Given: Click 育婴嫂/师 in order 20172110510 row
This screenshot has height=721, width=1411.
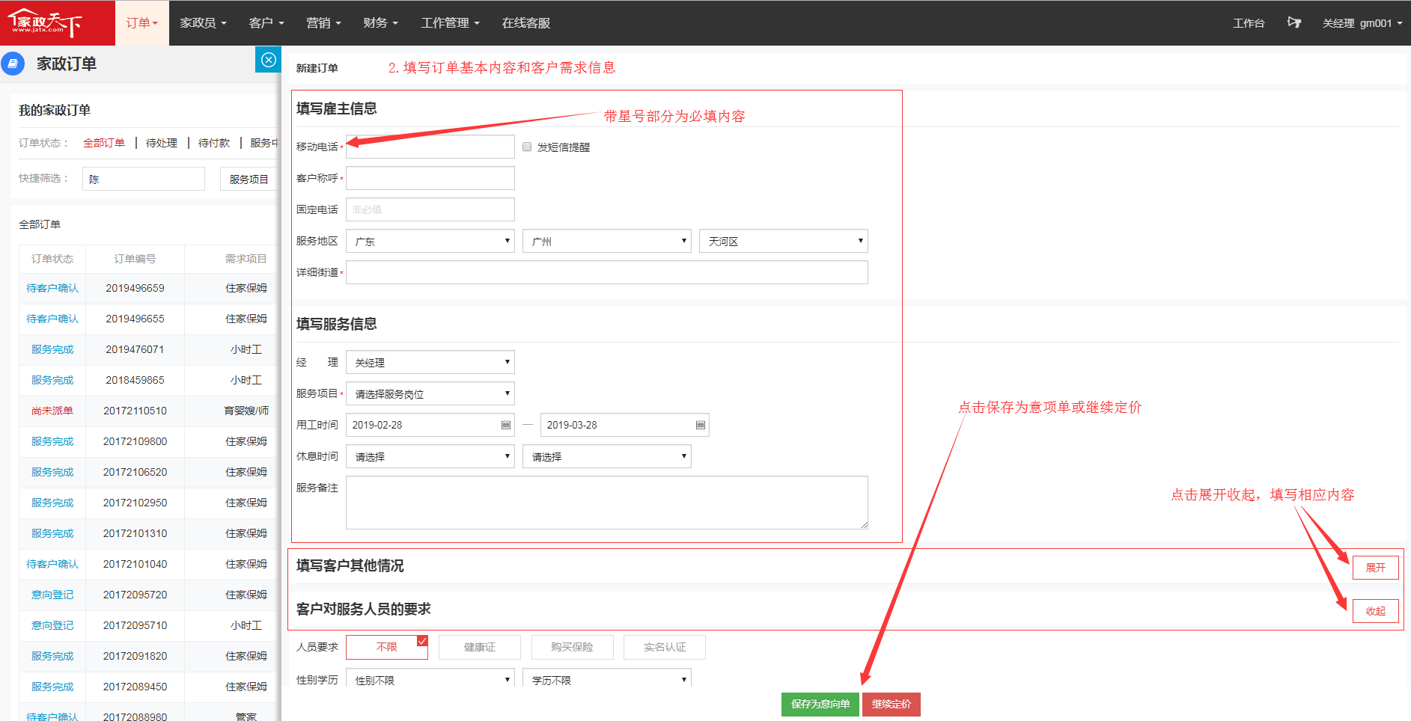Looking at the screenshot, I should point(246,411).
